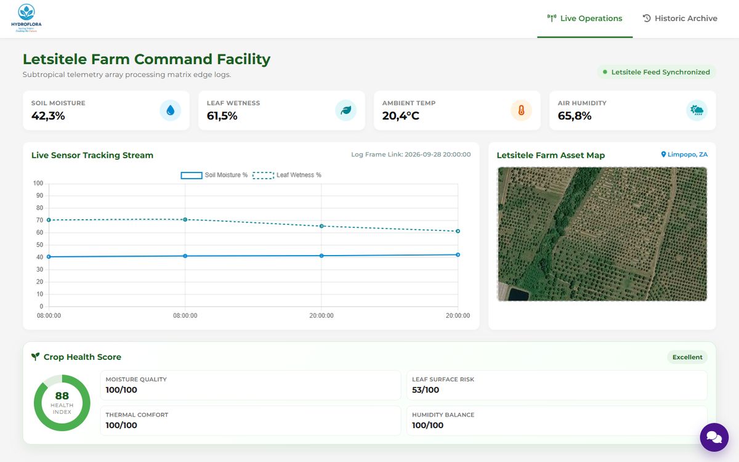This screenshot has height=462, width=739.
Task: Click the Limpopo location pin icon
Action: tap(664, 155)
